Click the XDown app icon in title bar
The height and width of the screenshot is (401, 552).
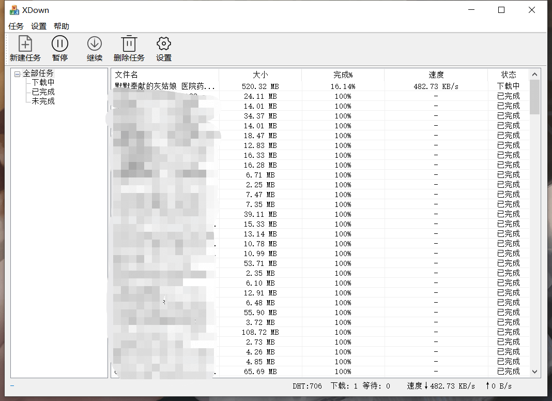point(14,10)
